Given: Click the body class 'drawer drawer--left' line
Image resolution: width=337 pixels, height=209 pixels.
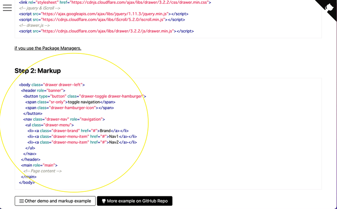Looking at the screenshot, I should 52,85.
